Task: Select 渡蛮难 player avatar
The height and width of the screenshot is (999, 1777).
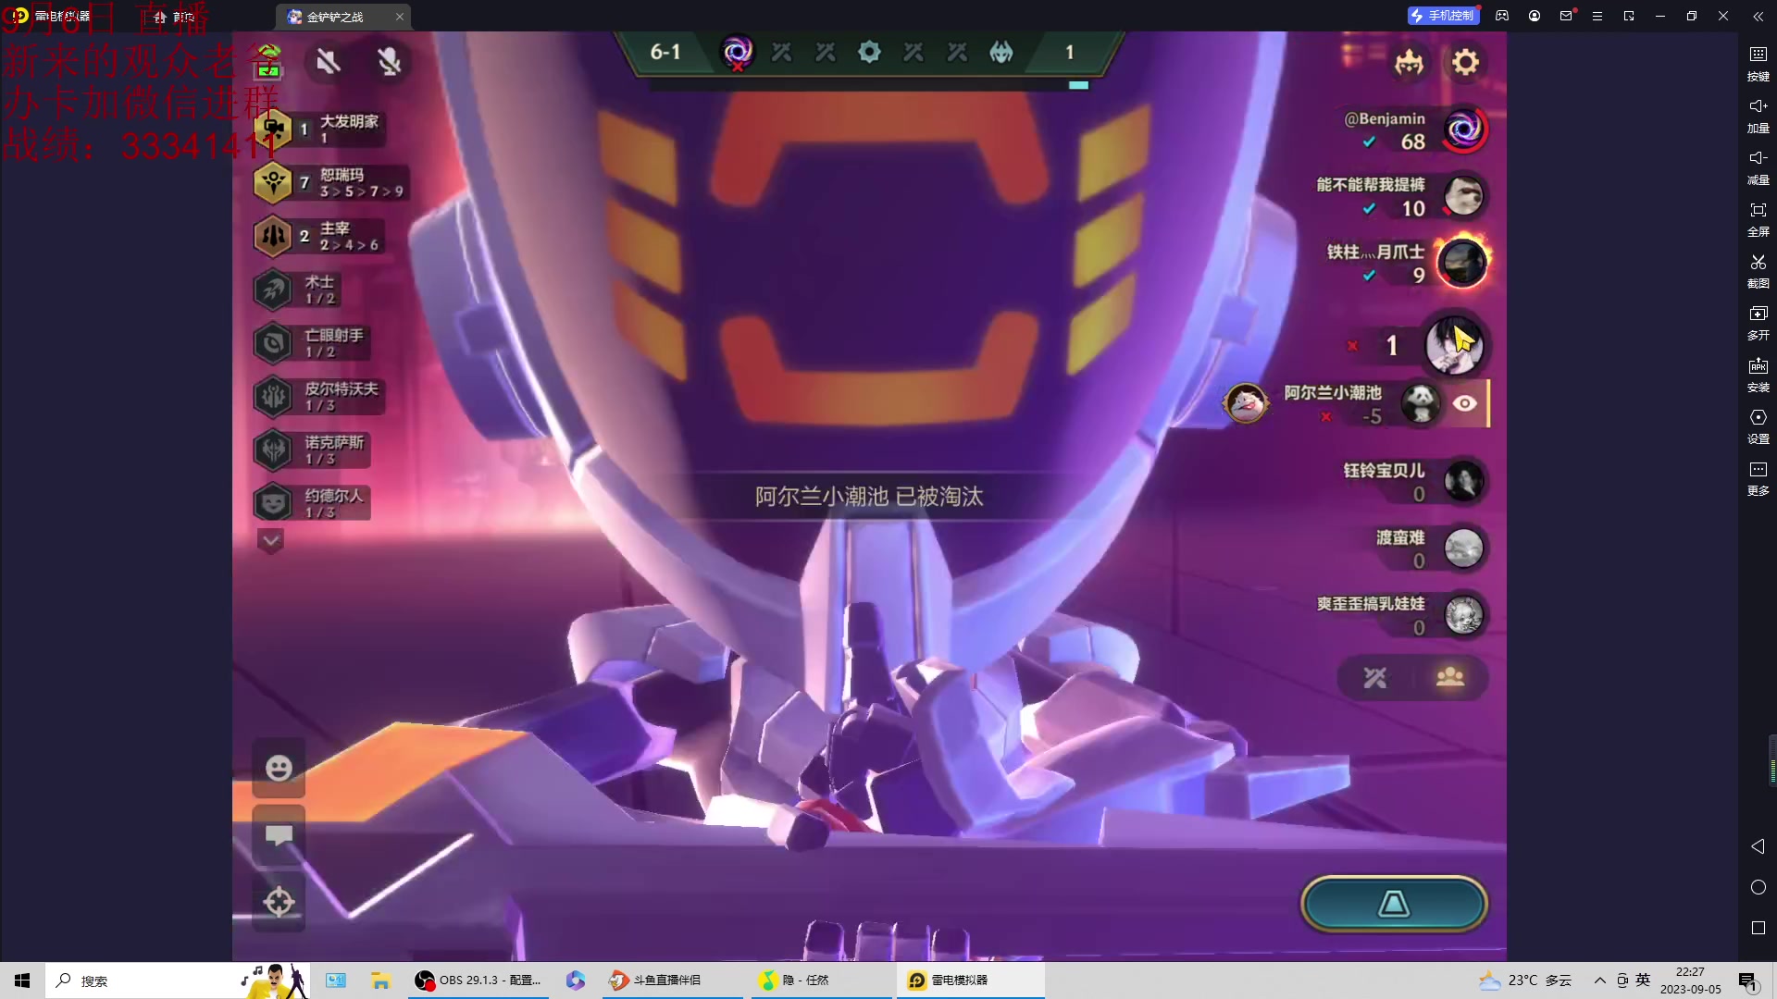Action: tap(1464, 549)
